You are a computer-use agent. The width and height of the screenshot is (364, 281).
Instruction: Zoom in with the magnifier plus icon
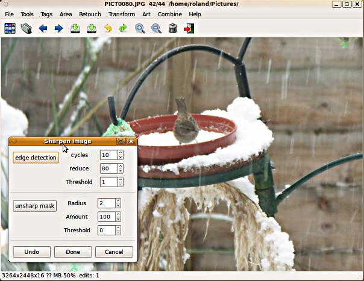(x=140, y=28)
